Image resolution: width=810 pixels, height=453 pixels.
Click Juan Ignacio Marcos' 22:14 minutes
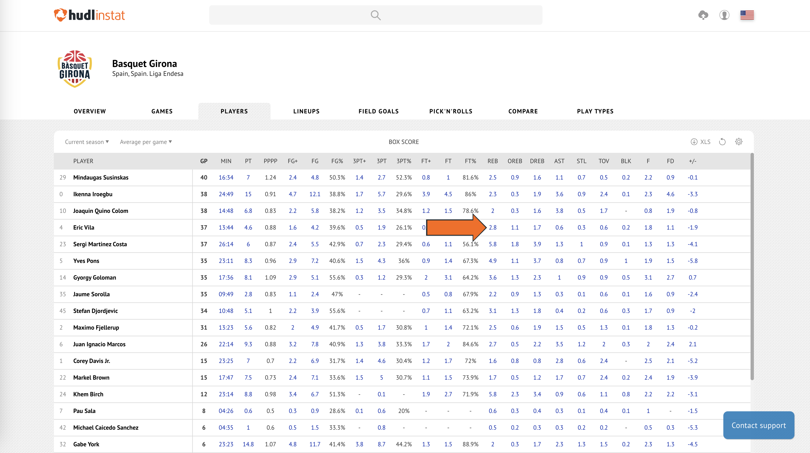226,344
